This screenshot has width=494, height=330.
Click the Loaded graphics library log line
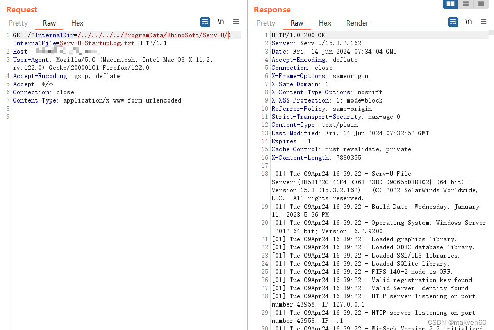[364, 239]
